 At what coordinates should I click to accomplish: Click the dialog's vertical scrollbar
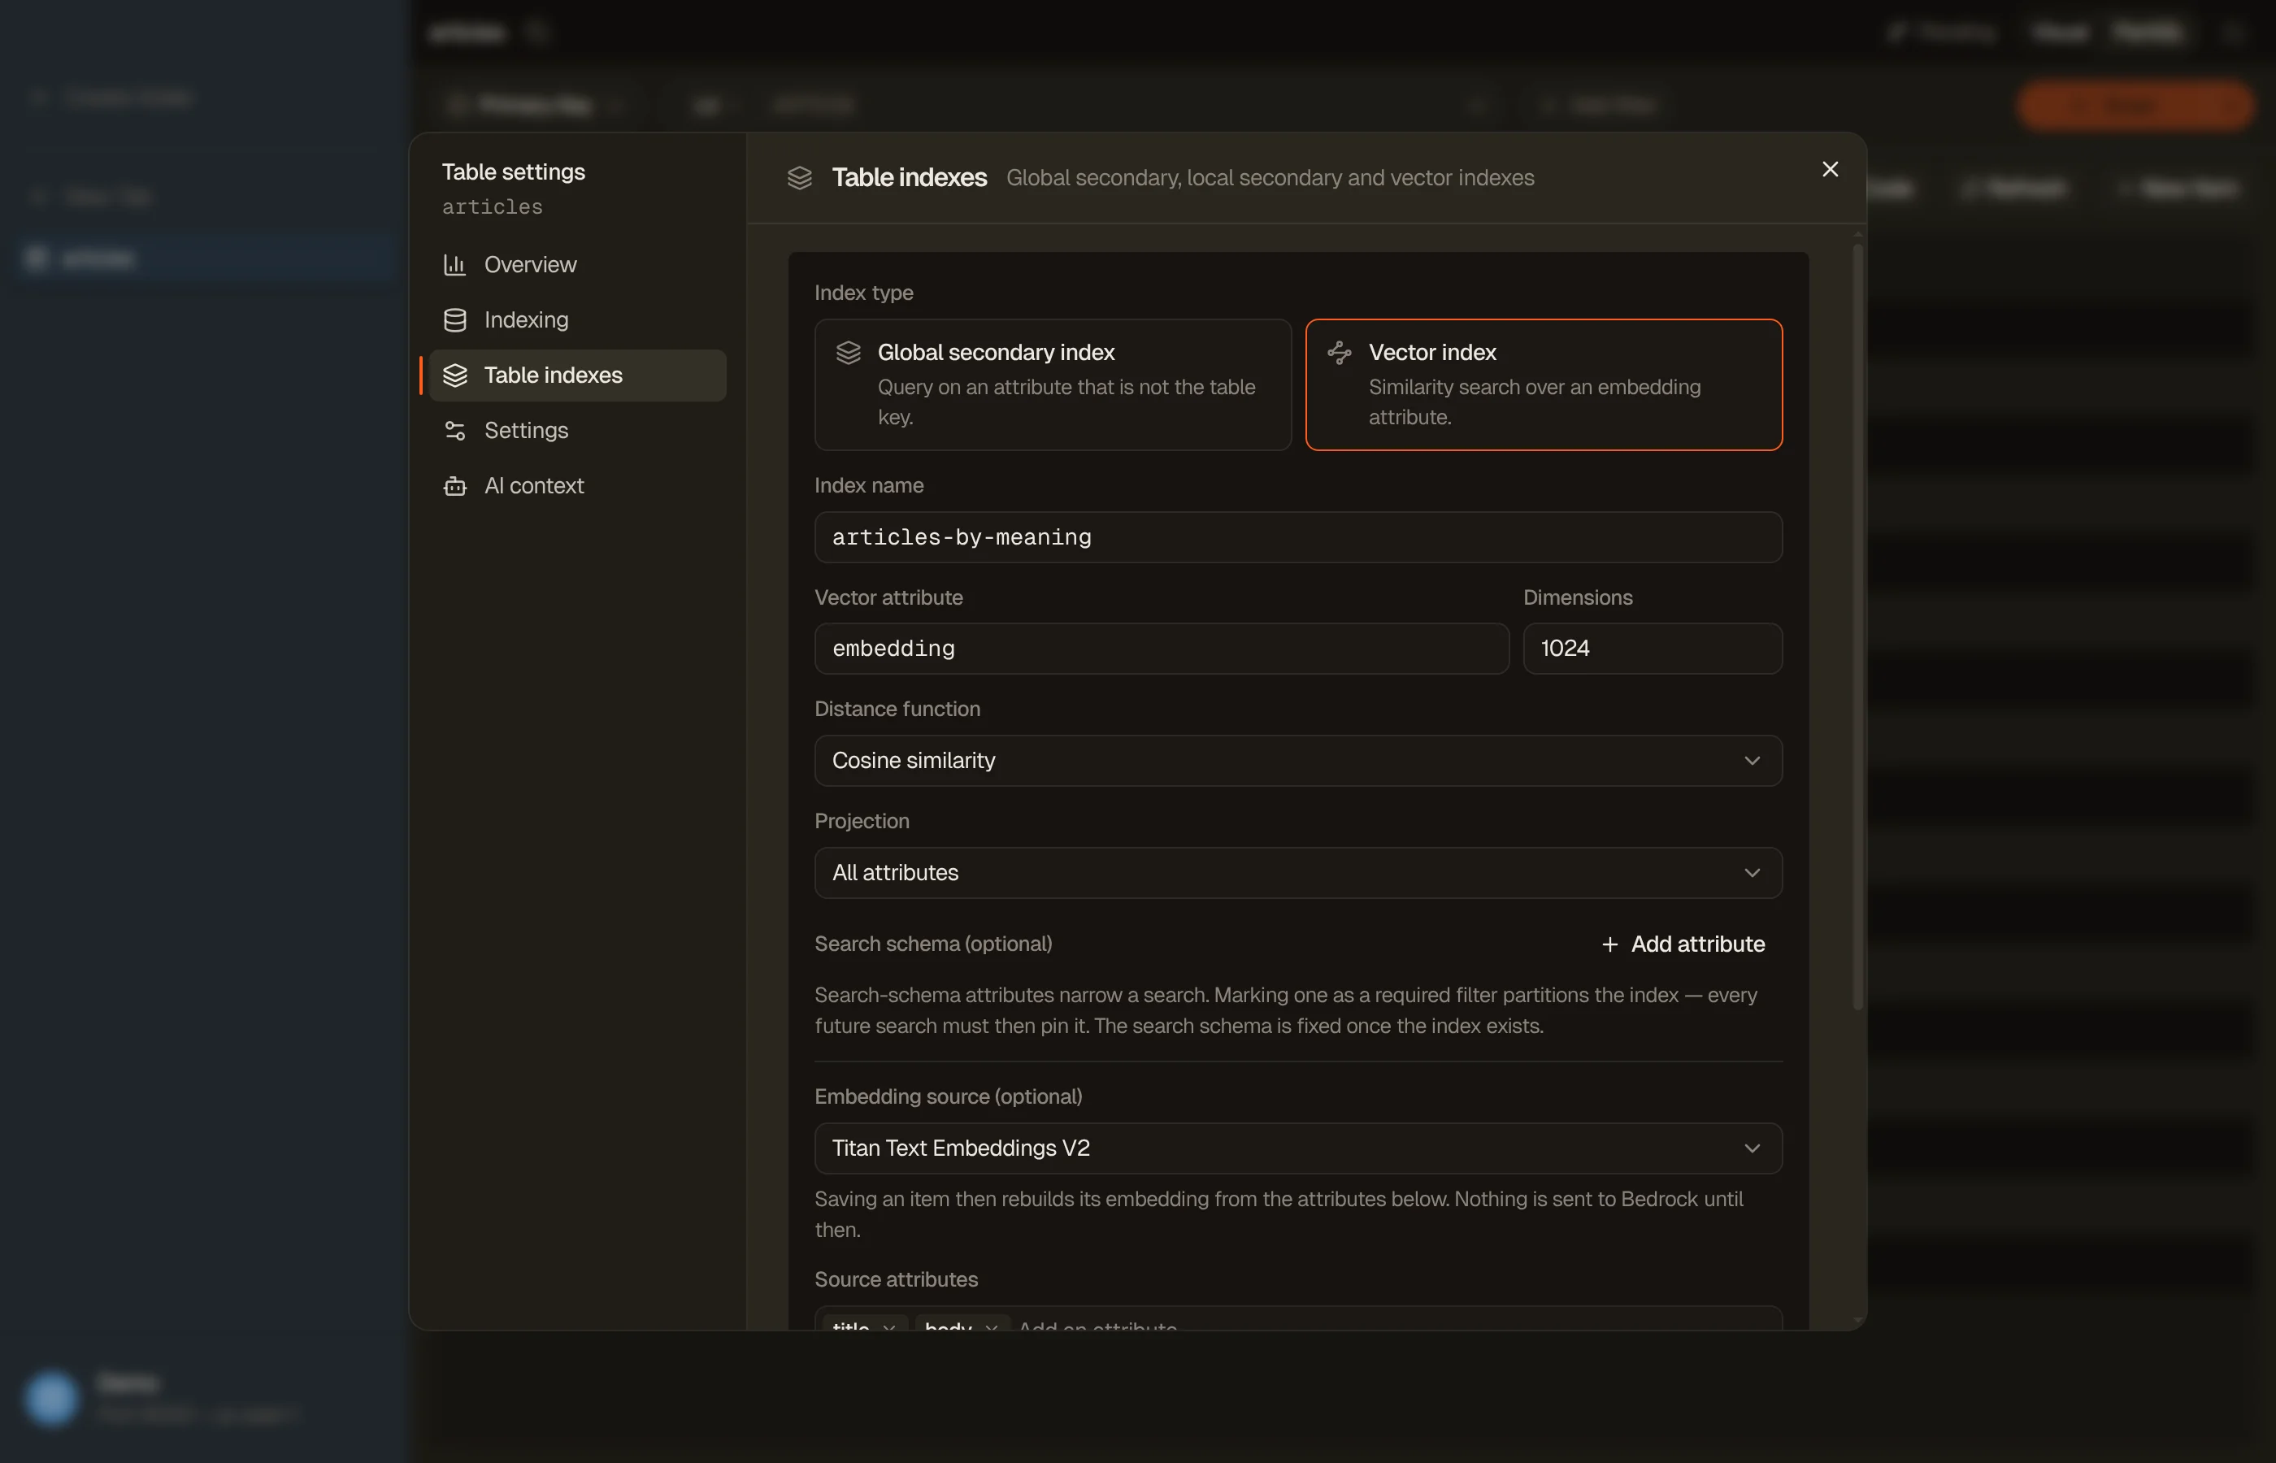(1858, 627)
